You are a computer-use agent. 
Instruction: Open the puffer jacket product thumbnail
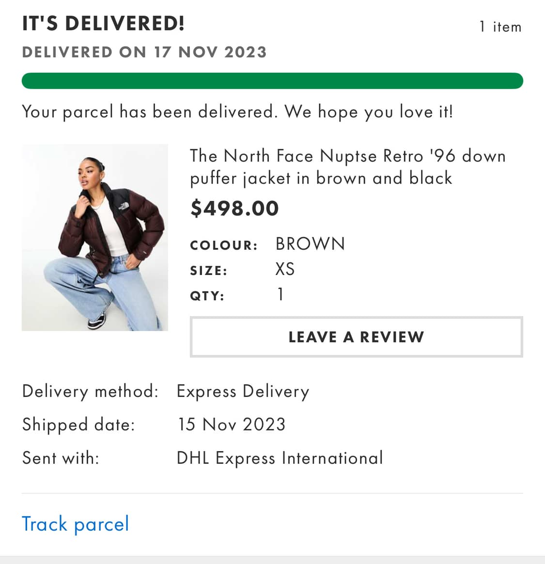point(95,237)
